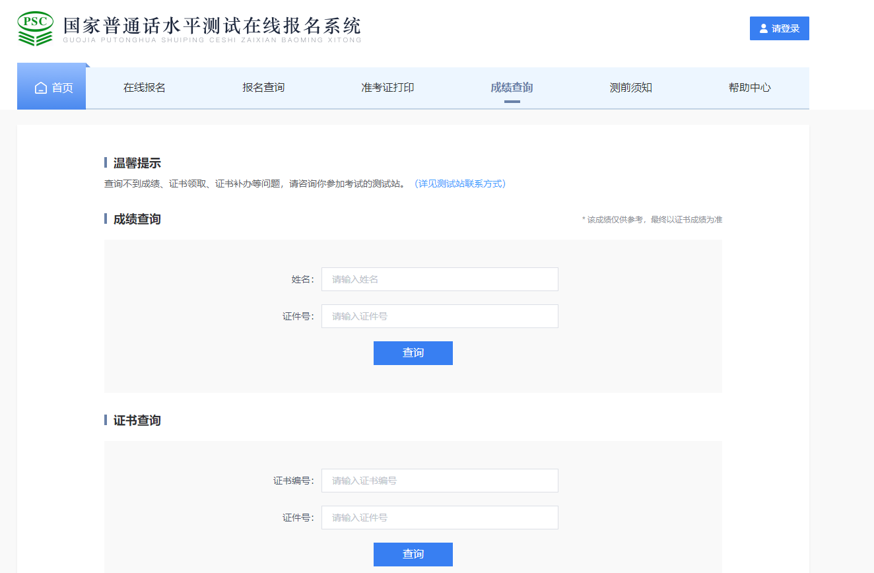874x573 pixels.
Task: Click the 证件号 field under 成绩查询
Action: (440, 316)
